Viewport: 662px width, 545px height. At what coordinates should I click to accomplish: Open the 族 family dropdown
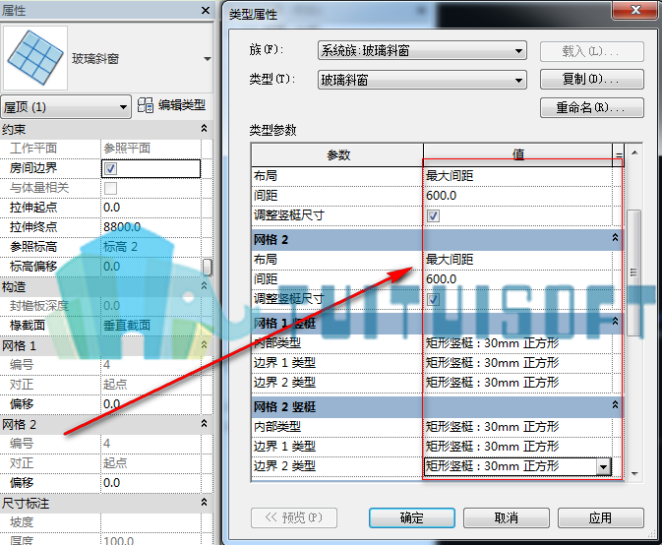coord(422,50)
